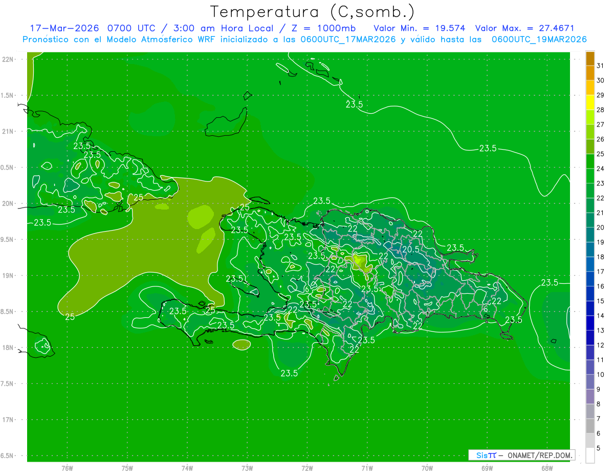Image resolution: width=614 pixels, height=475 pixels.
Task: Click the '69W' longitude axis label
Action: 487,468
